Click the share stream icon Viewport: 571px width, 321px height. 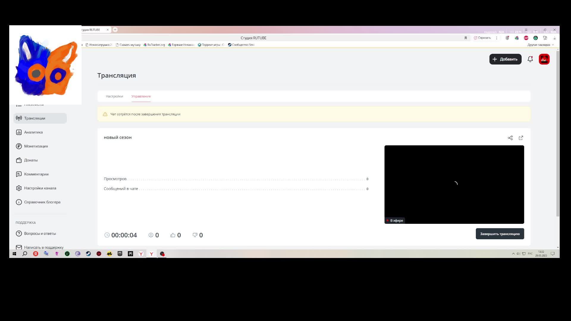[510, 138]
